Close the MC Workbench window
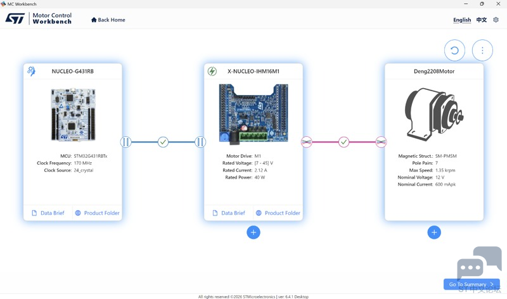Viewport: 507px width, 299px height. [498, 4]
